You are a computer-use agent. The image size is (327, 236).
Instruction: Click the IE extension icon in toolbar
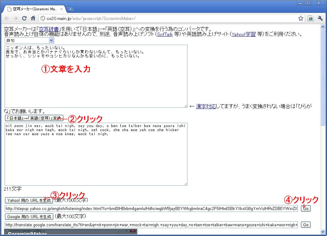pyautogui.click(x=310, y=18)
